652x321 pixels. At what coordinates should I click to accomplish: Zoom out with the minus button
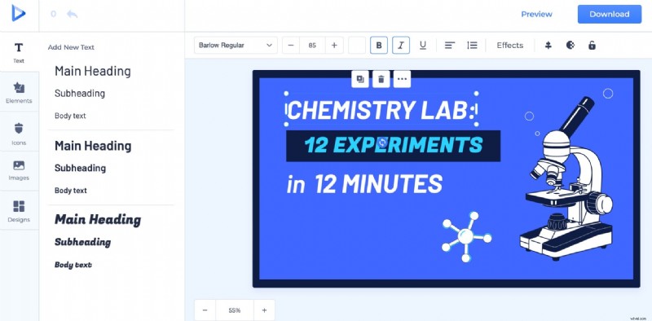pyautogui.click(x=205, y=310)
